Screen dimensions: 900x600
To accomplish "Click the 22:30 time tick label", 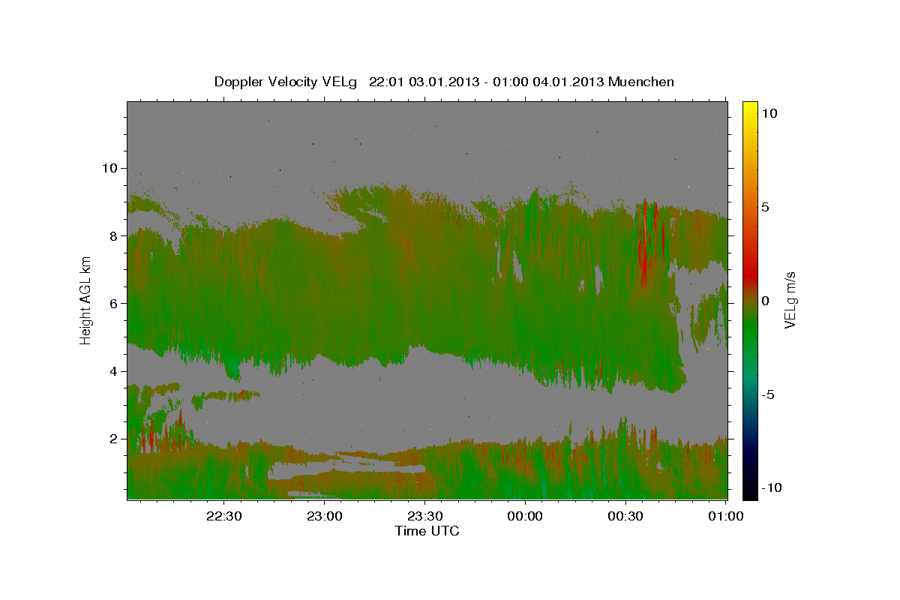I will (223, 516).
